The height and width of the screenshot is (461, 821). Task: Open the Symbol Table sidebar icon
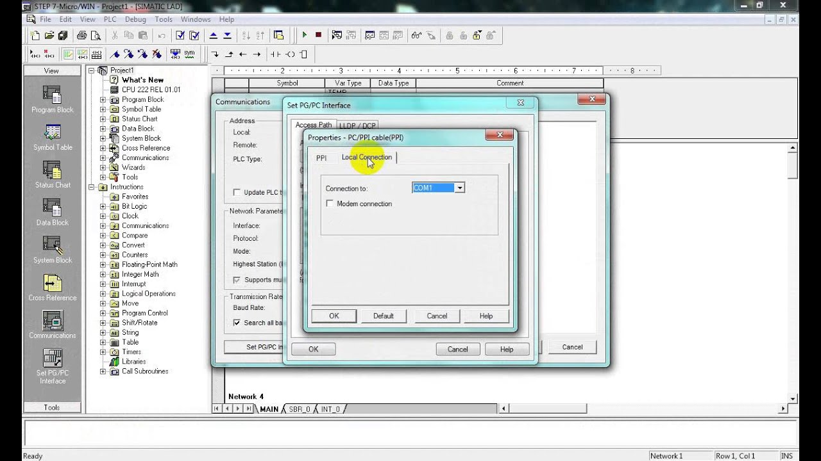53,137
